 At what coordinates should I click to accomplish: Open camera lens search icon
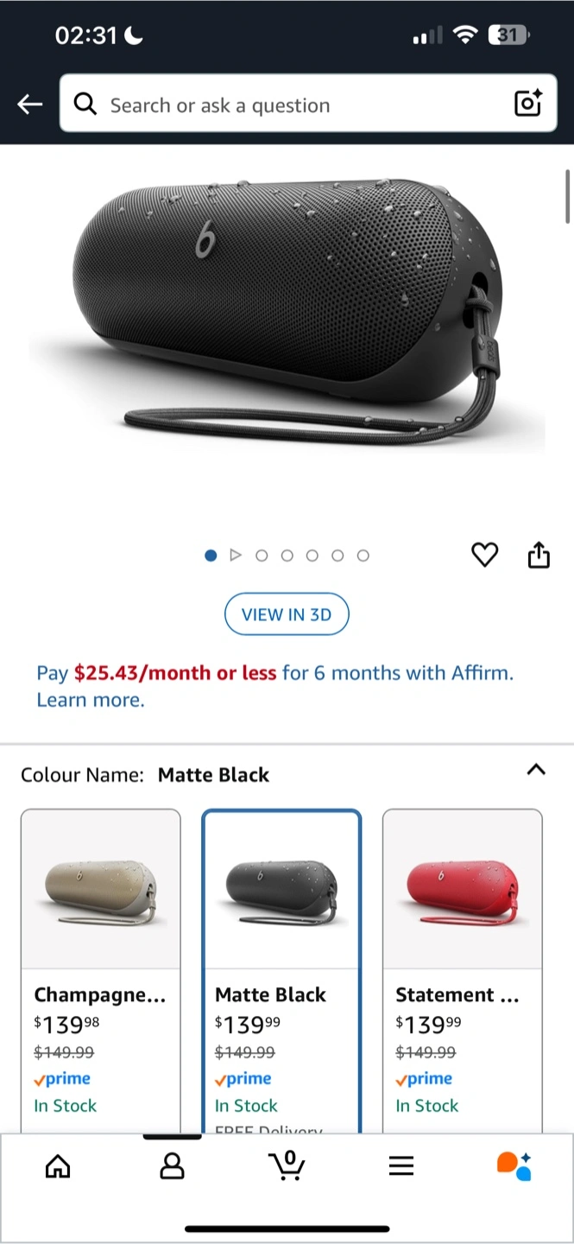click(527, 103)
